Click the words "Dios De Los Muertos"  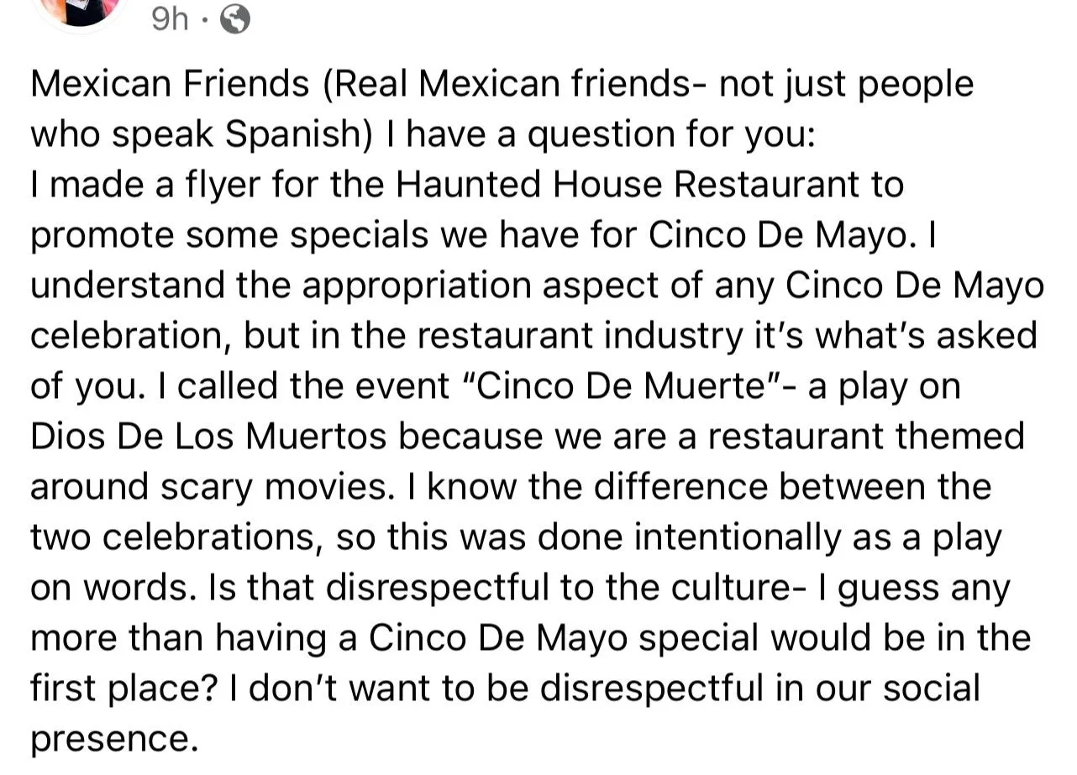pyautogui.click(x=208, y=437)
